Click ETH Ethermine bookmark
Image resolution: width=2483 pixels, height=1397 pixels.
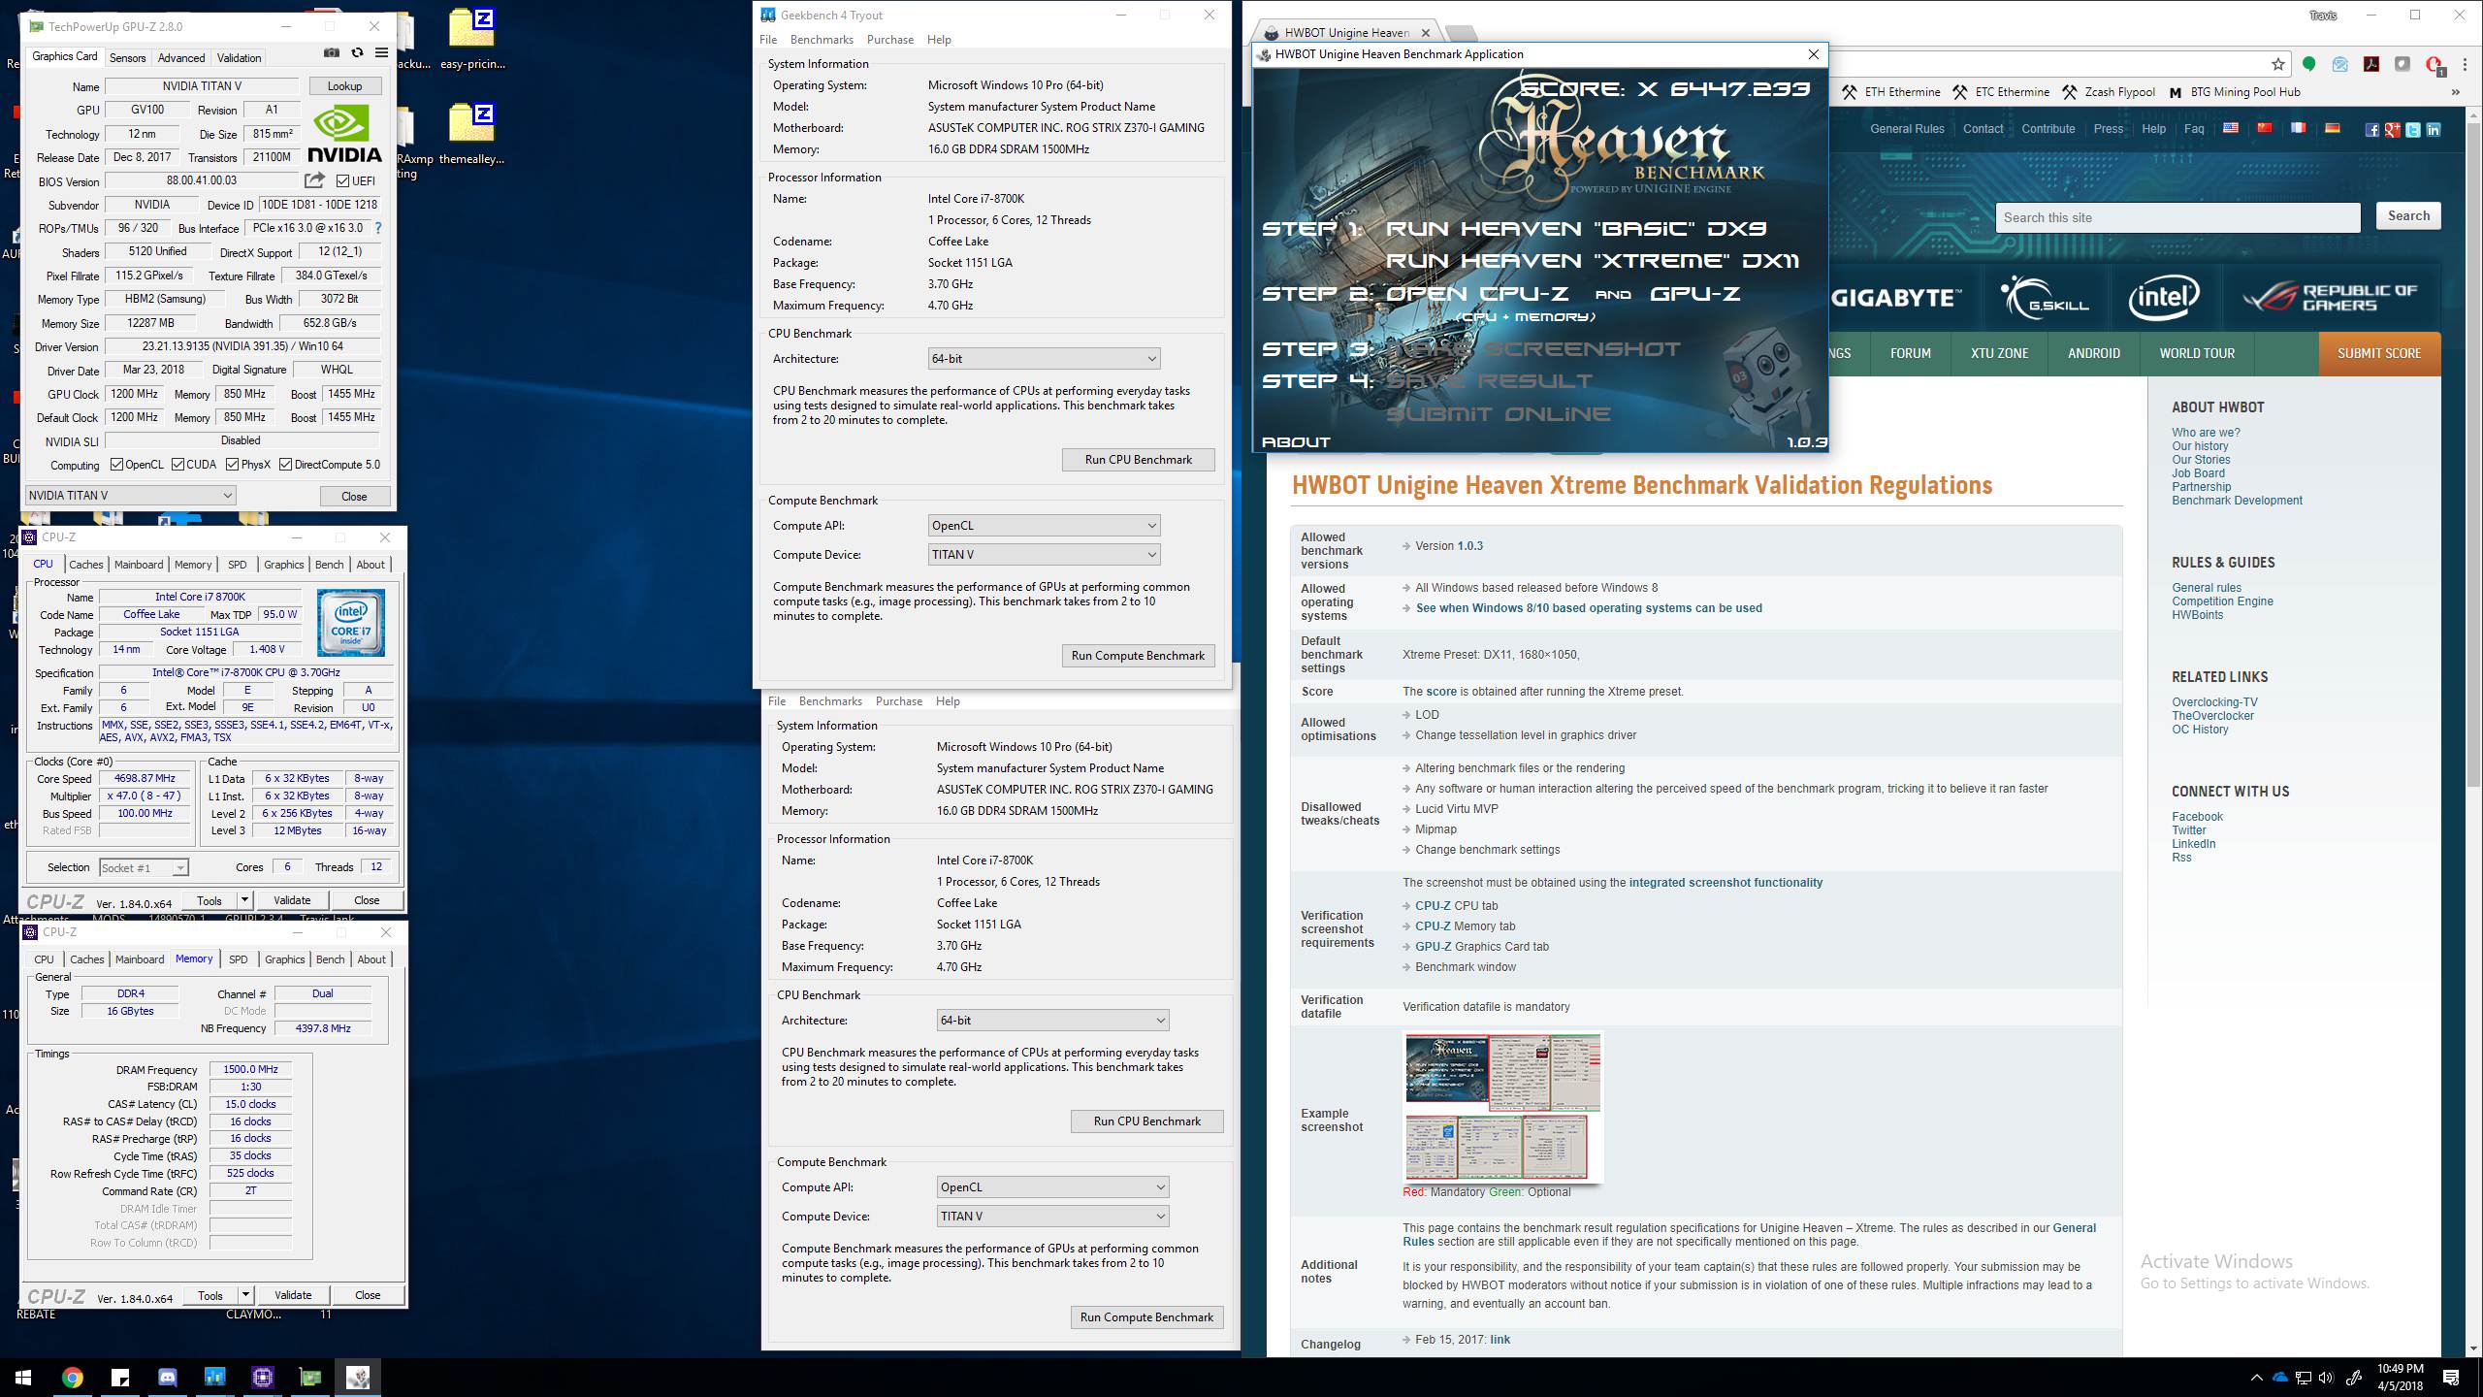click(1890, 92)
